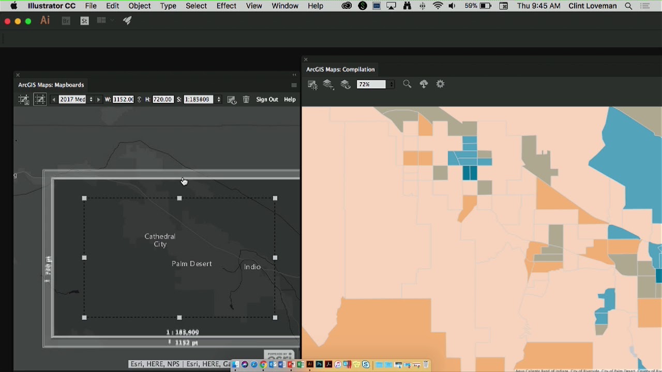Click the Apple menu icon
This screenshot has width=662, height=372.
pos(13,6)
